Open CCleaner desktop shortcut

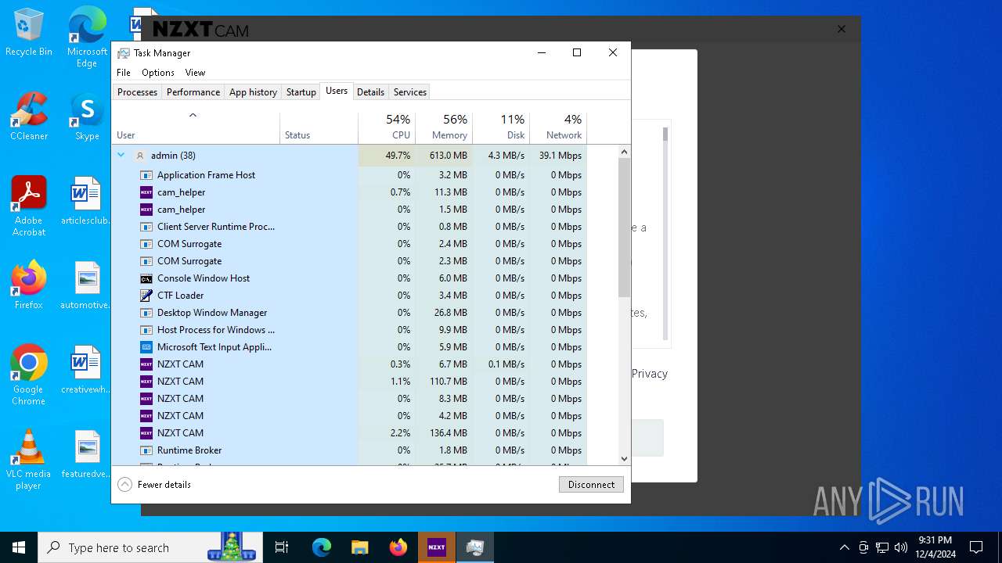pyautogui.click(x=29, y=117)
